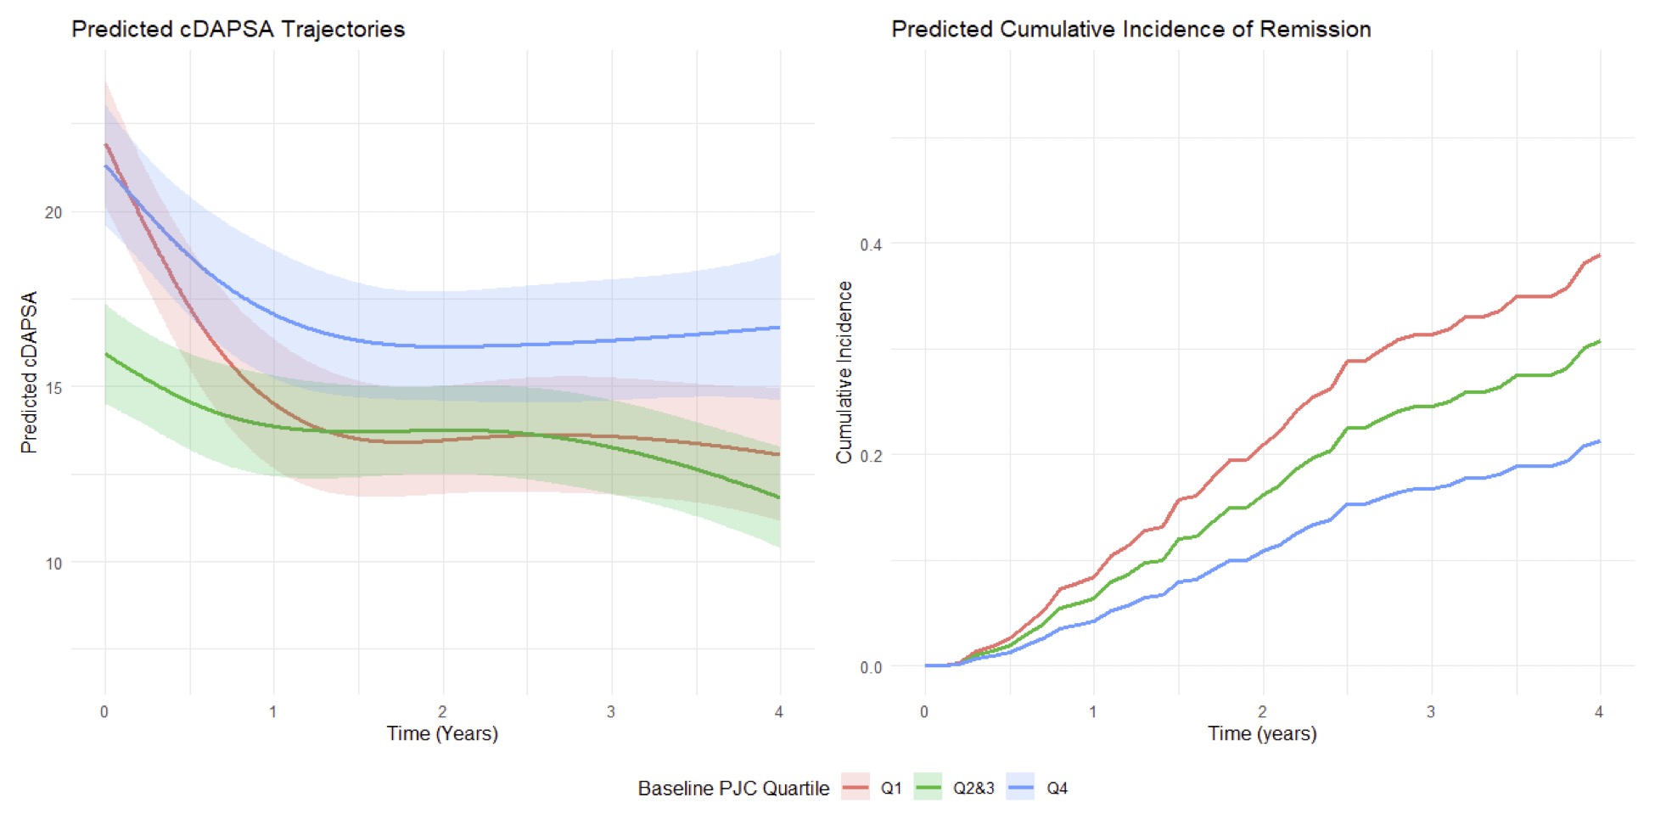Click the Time (Years) label under cDAPSA chart

442,733
